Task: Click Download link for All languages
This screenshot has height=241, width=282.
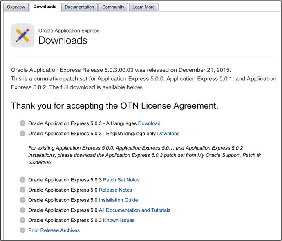Action: (x=149, y=123)
